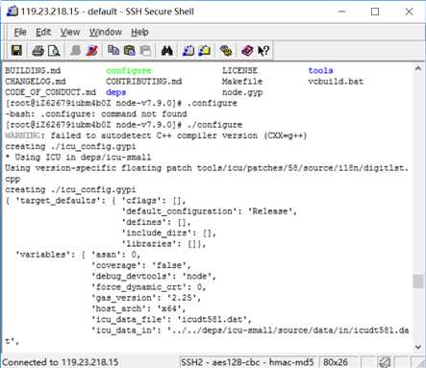Click 'vcbuild.bat' in the file listing
Screen dimensions: 426x368
tap(336, 82)
